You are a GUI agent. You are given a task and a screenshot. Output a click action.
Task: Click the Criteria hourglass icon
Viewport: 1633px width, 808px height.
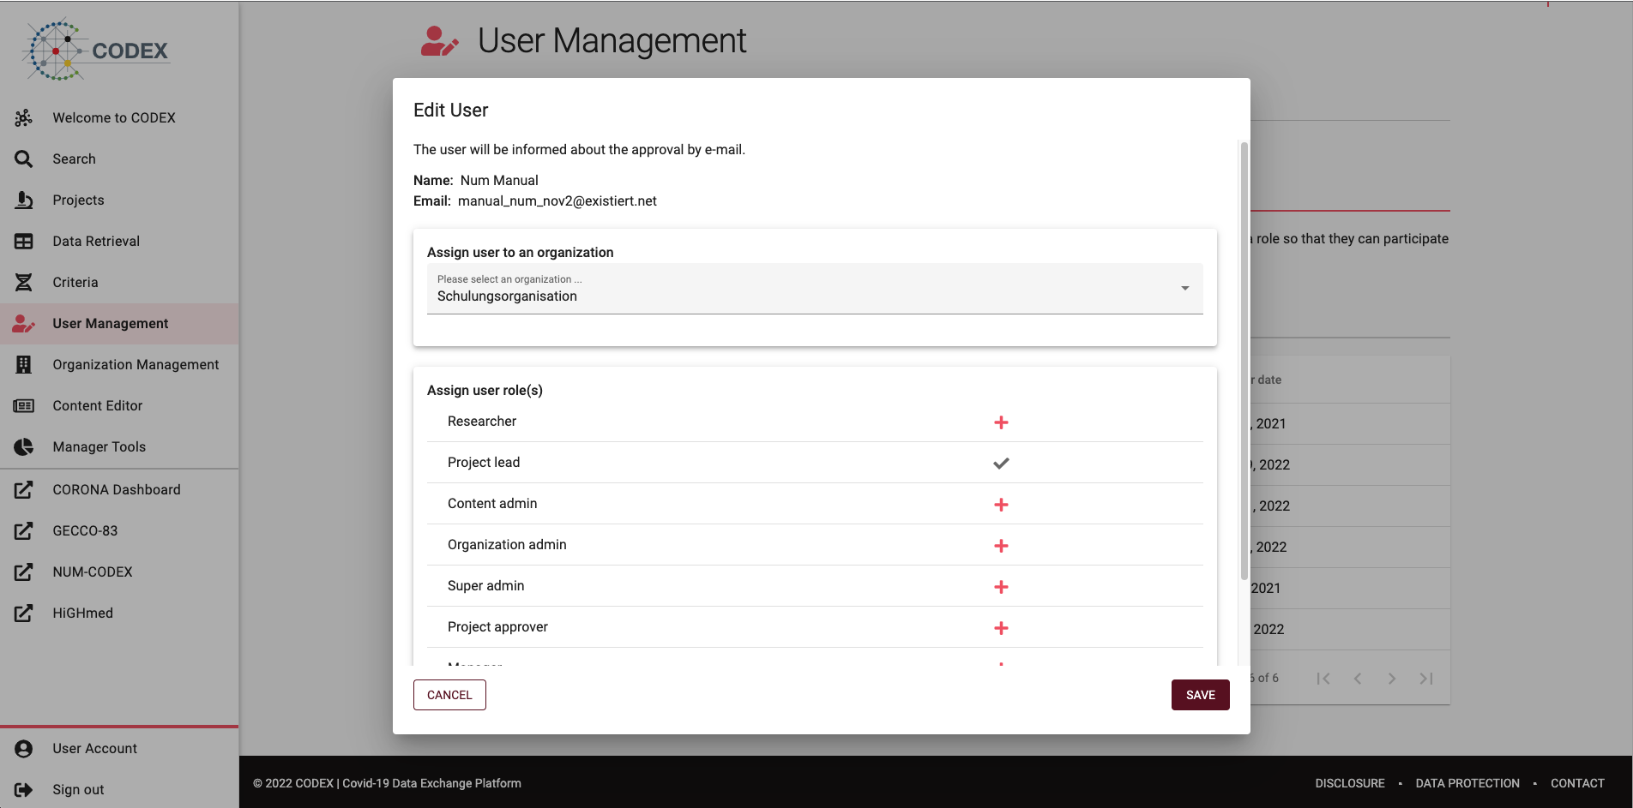[x=24, y=283]
